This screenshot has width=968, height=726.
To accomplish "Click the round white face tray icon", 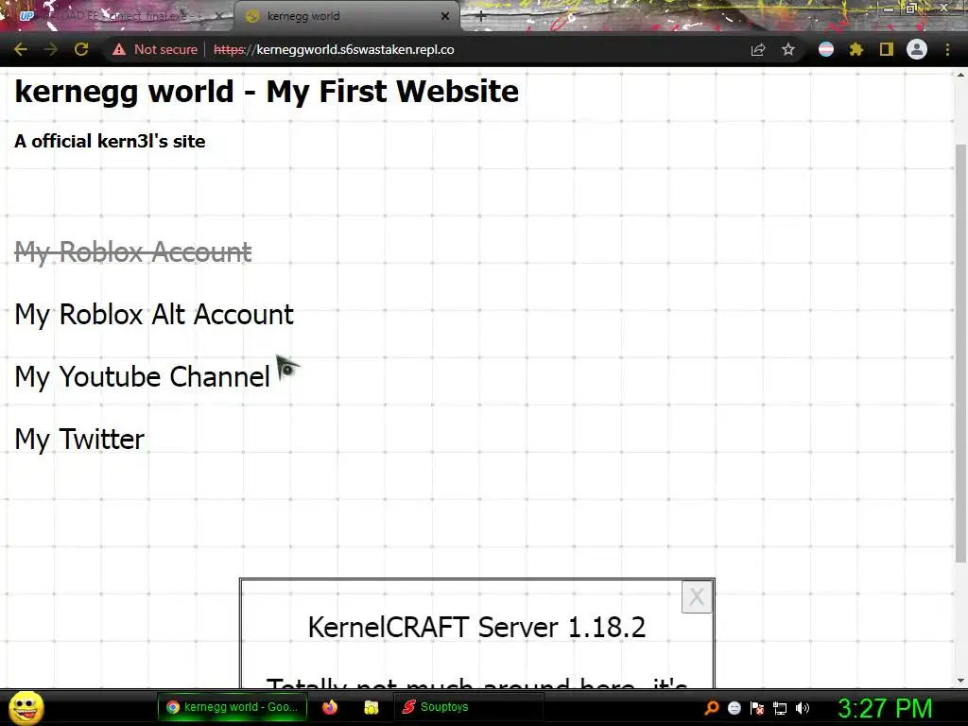I will pyautogui.click(x=734, y=708).
